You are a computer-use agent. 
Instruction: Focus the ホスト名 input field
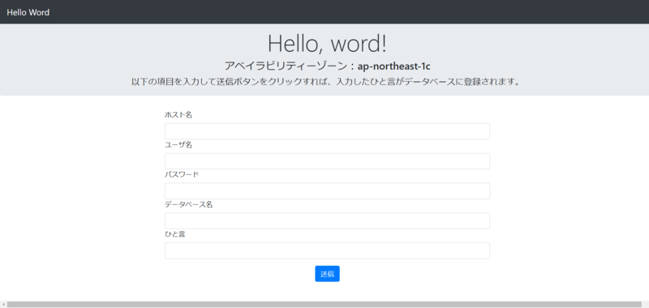[328, 131]
